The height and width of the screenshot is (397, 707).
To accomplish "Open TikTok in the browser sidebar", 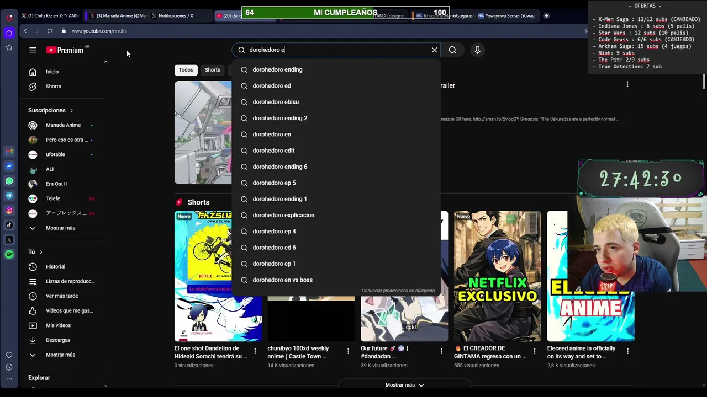I will point(9,225).
